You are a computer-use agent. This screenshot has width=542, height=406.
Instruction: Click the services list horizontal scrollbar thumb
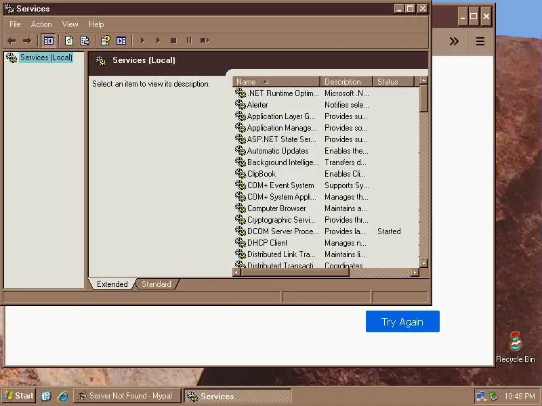click(x=295, y=273)
